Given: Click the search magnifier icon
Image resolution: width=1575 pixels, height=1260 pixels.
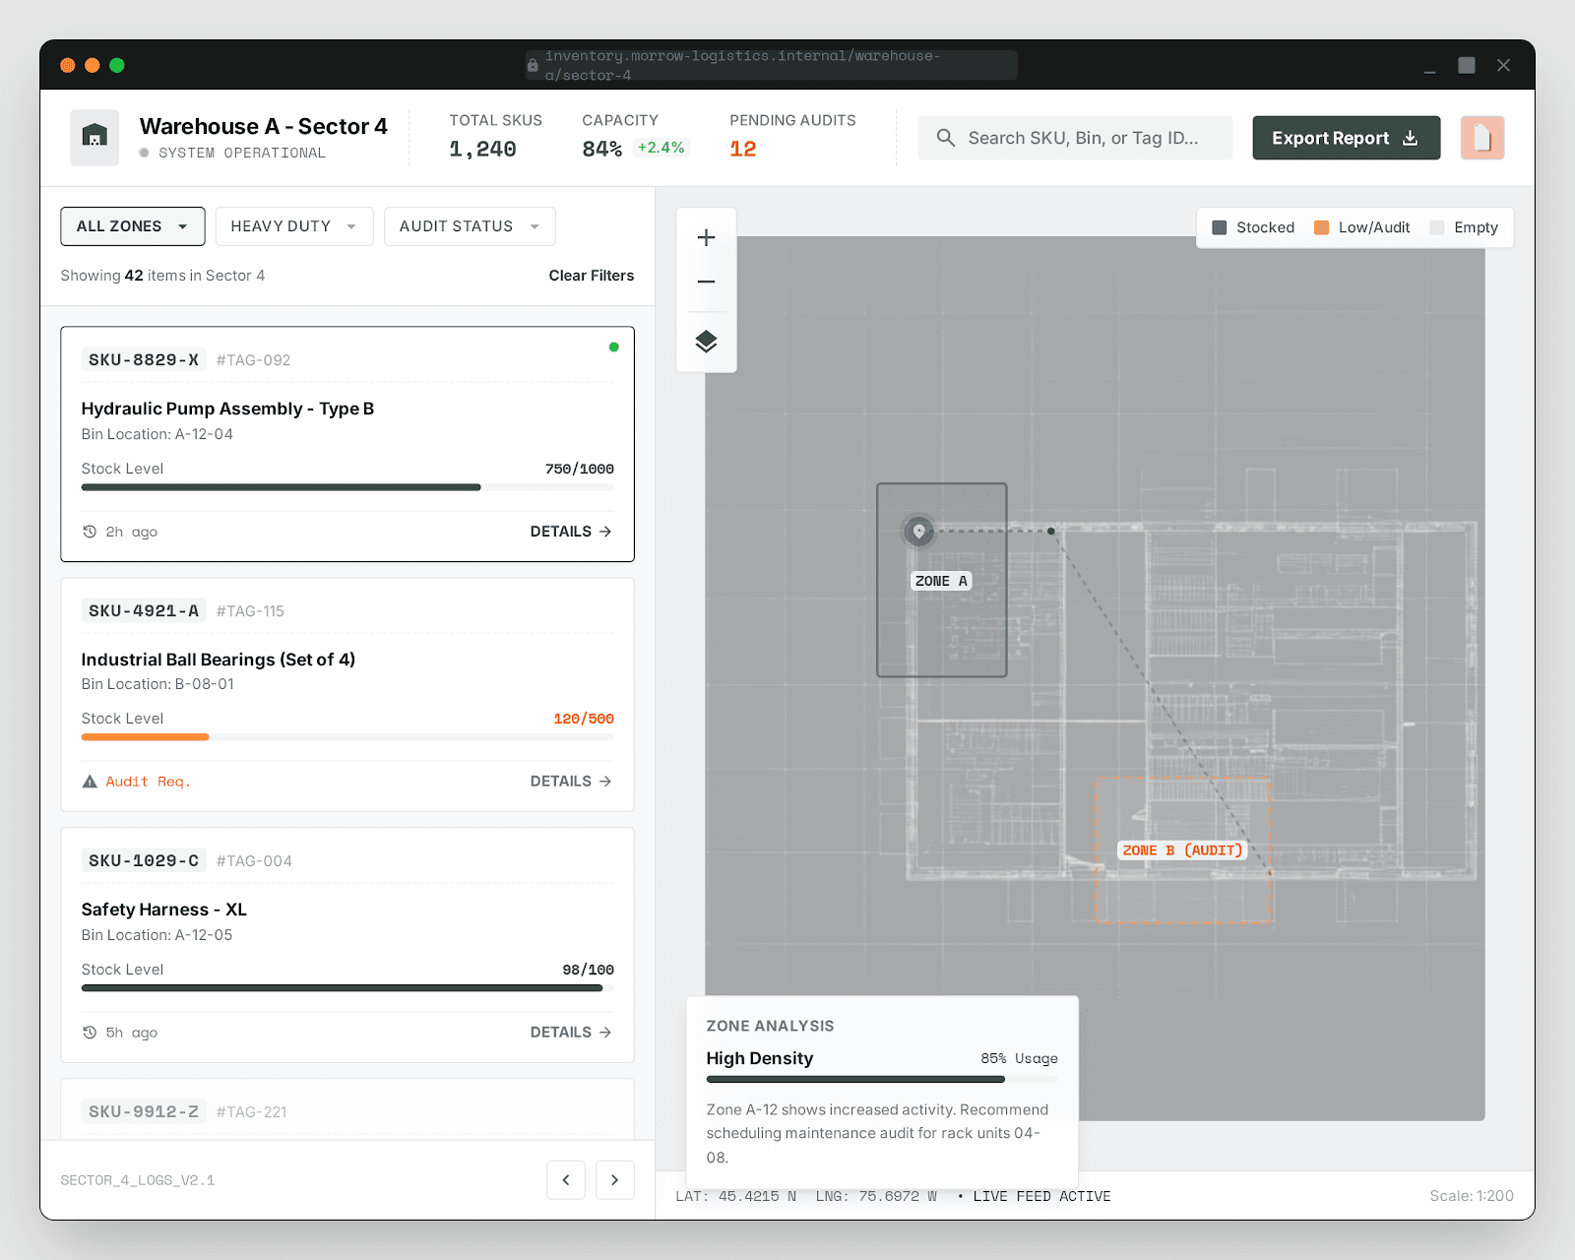Looking at the screenshot, I should pos(946,138).
